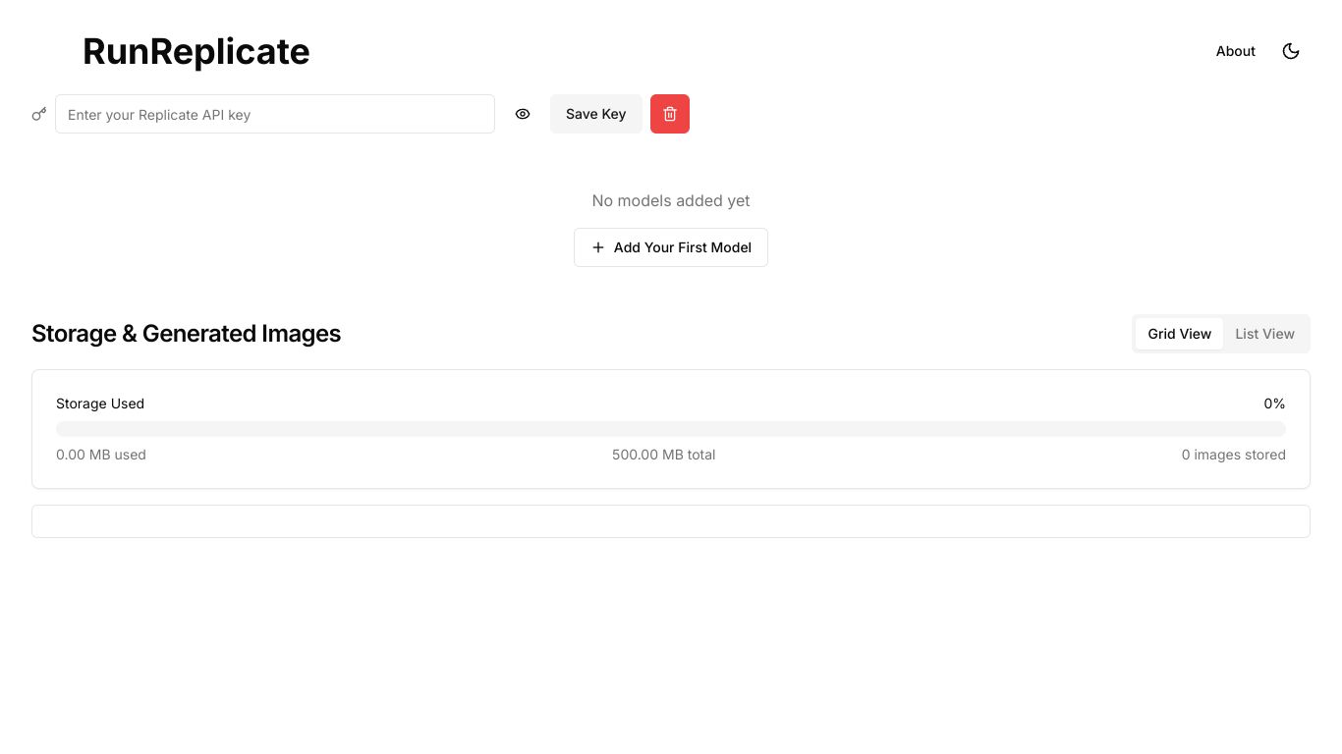Click the 'Storage Used' label

pos(100,404)
